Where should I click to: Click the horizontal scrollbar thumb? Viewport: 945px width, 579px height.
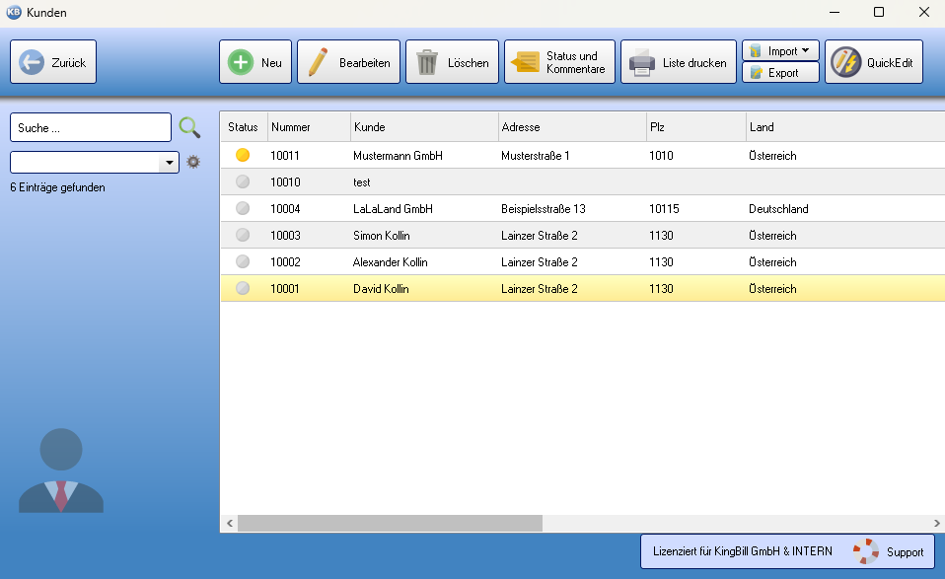coord(390,523)
